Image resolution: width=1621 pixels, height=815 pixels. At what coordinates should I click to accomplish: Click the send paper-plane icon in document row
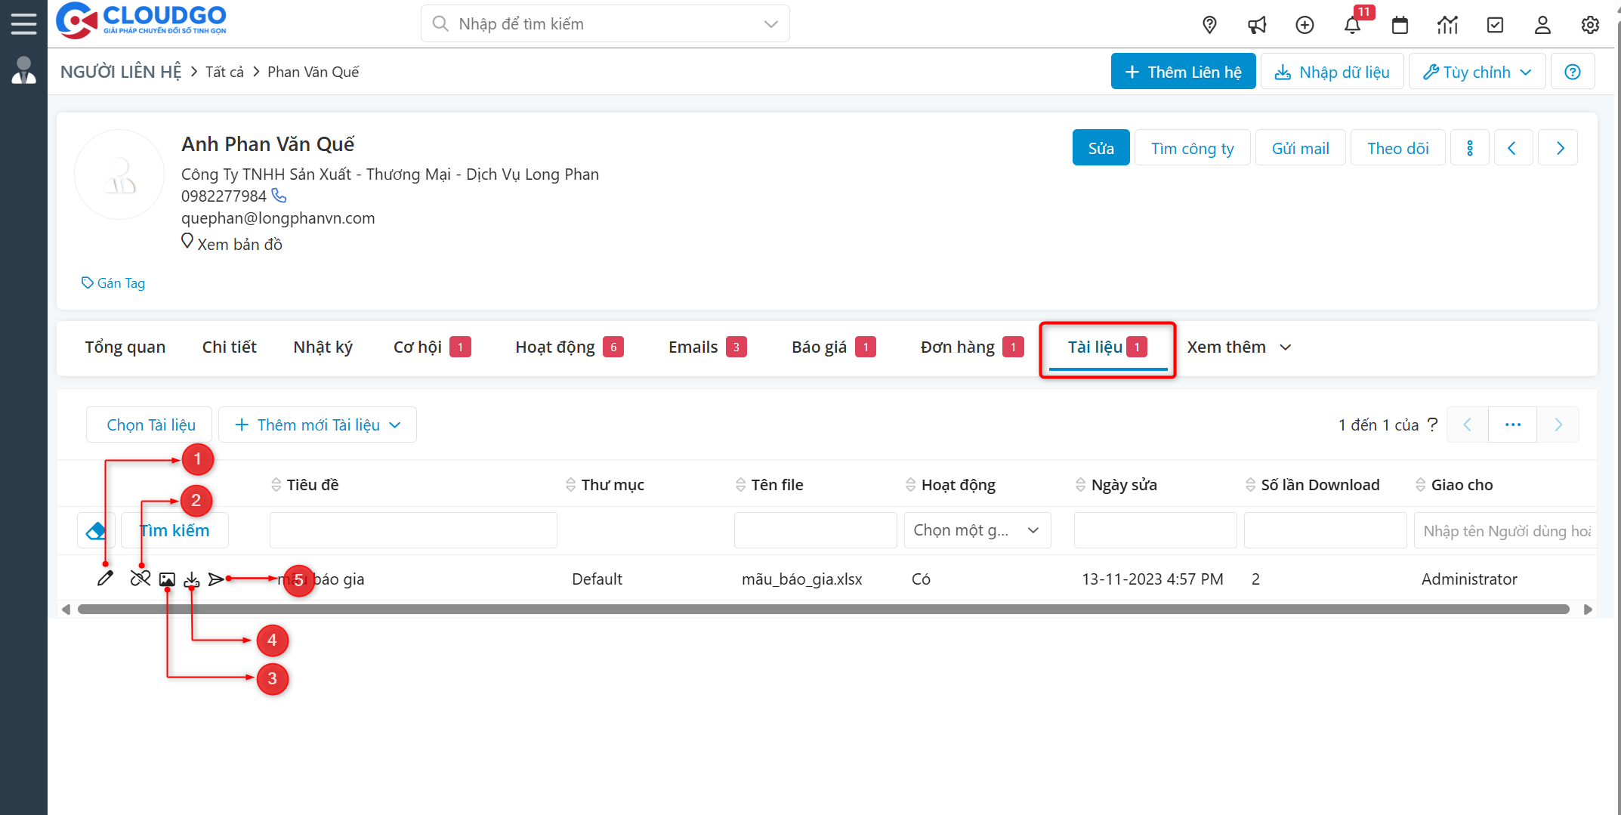[x=216, y=579]
